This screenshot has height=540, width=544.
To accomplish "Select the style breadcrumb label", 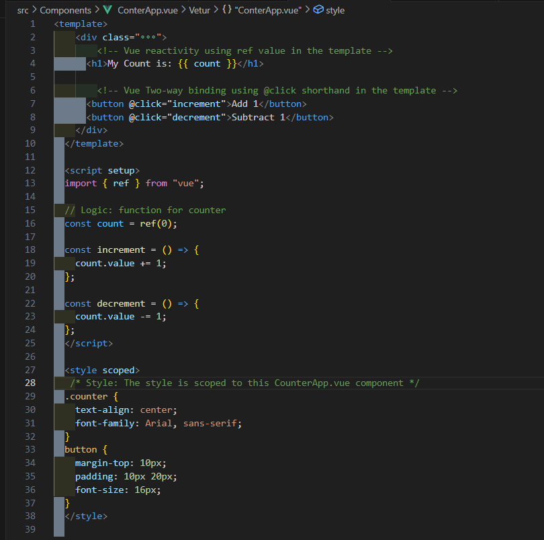I will (335, 11).
